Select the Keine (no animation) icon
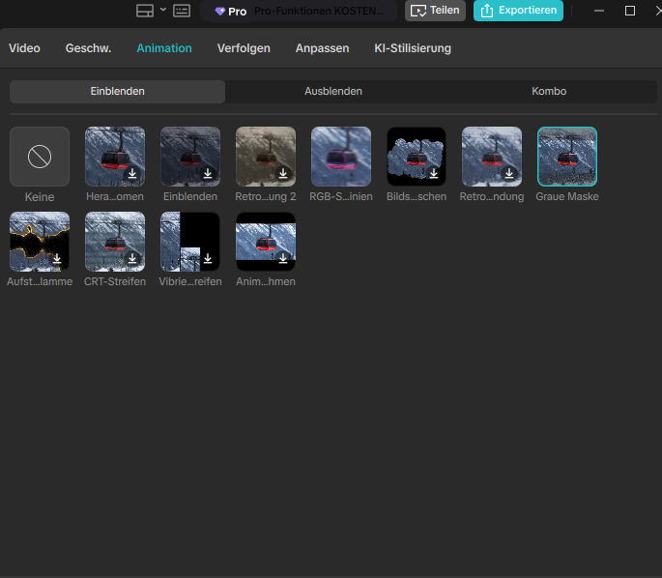Screen dimensions: 662x578 (x=40, y=156)
